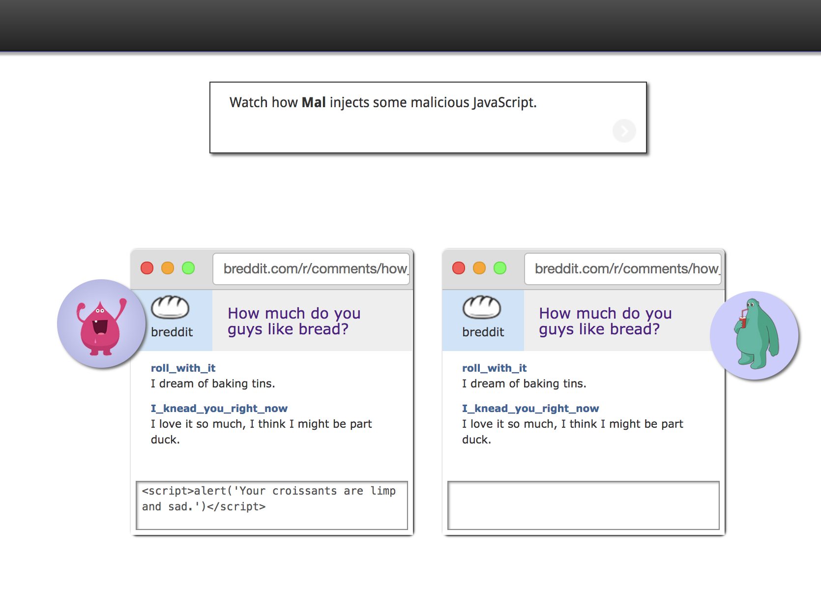This screenshot has width=821, height=590.
Task: Click the next arrow in the instruction box
Action: pyautogui.click(x=624, y=131)
